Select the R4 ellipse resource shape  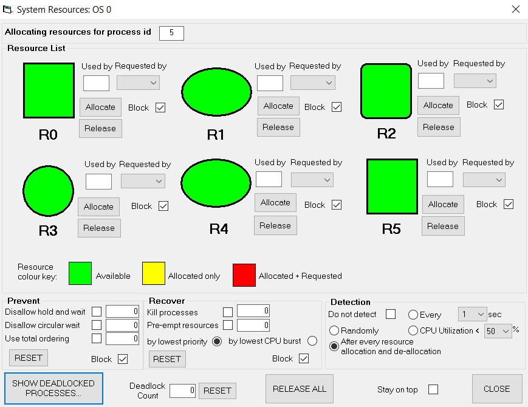(x=216, y=184)
